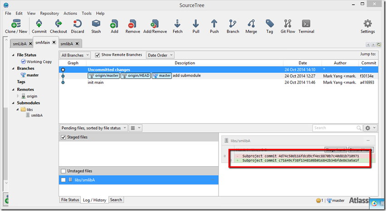The image size is (386, 211).
Task: Select the Checkout toolbar icon
Action: point(59,26)
